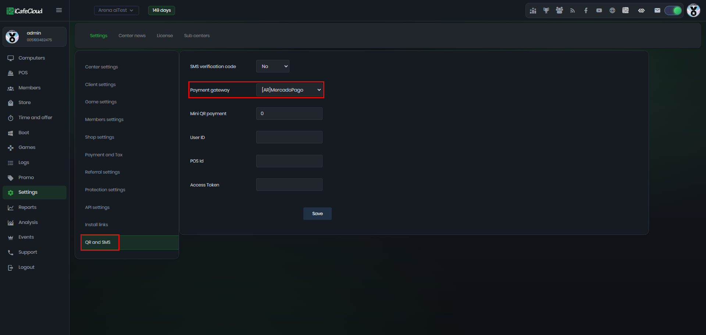Click the iCafe icon in the top toolbar
The image size is (706, 335).
pos(625,11)
